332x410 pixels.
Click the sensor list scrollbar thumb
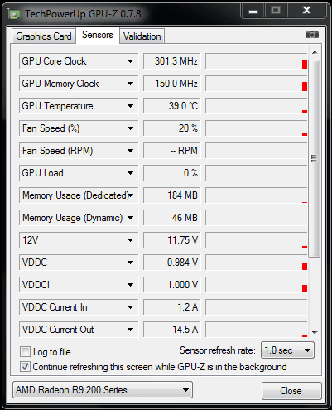point(315,158)
